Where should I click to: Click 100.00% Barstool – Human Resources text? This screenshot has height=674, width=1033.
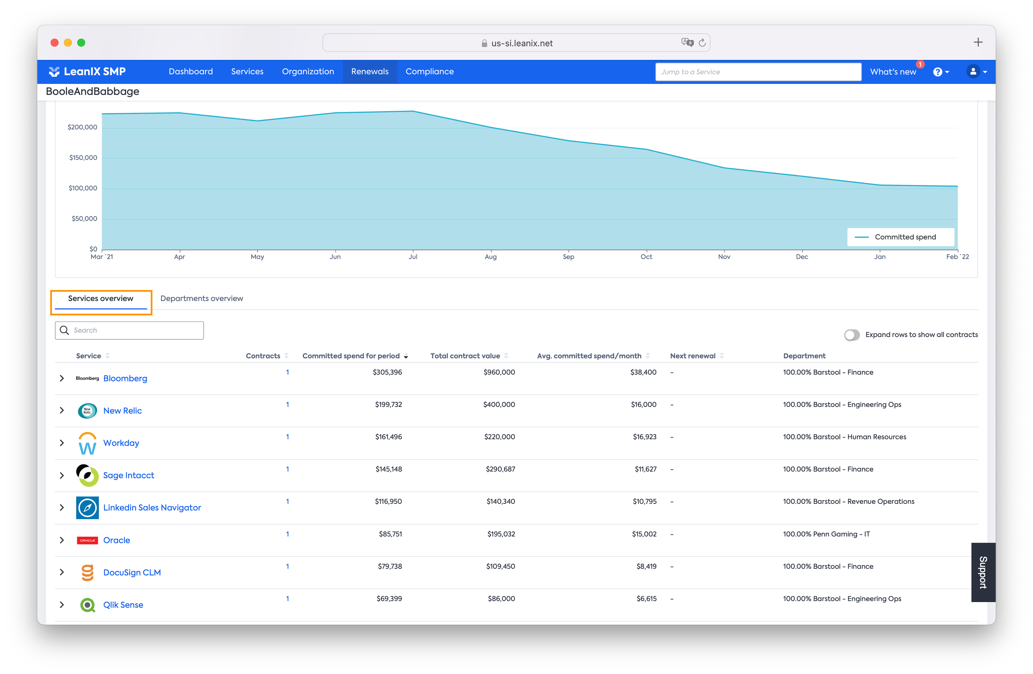click(845, 437)
